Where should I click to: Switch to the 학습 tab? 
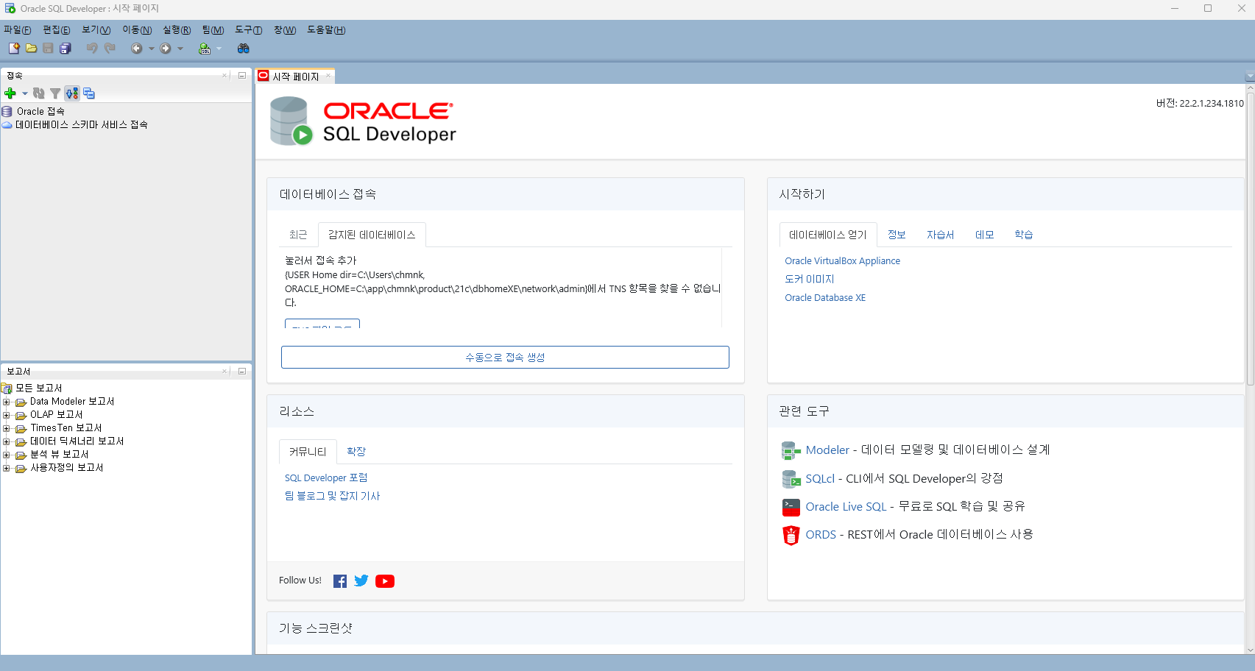click(x=1023, y=235)
